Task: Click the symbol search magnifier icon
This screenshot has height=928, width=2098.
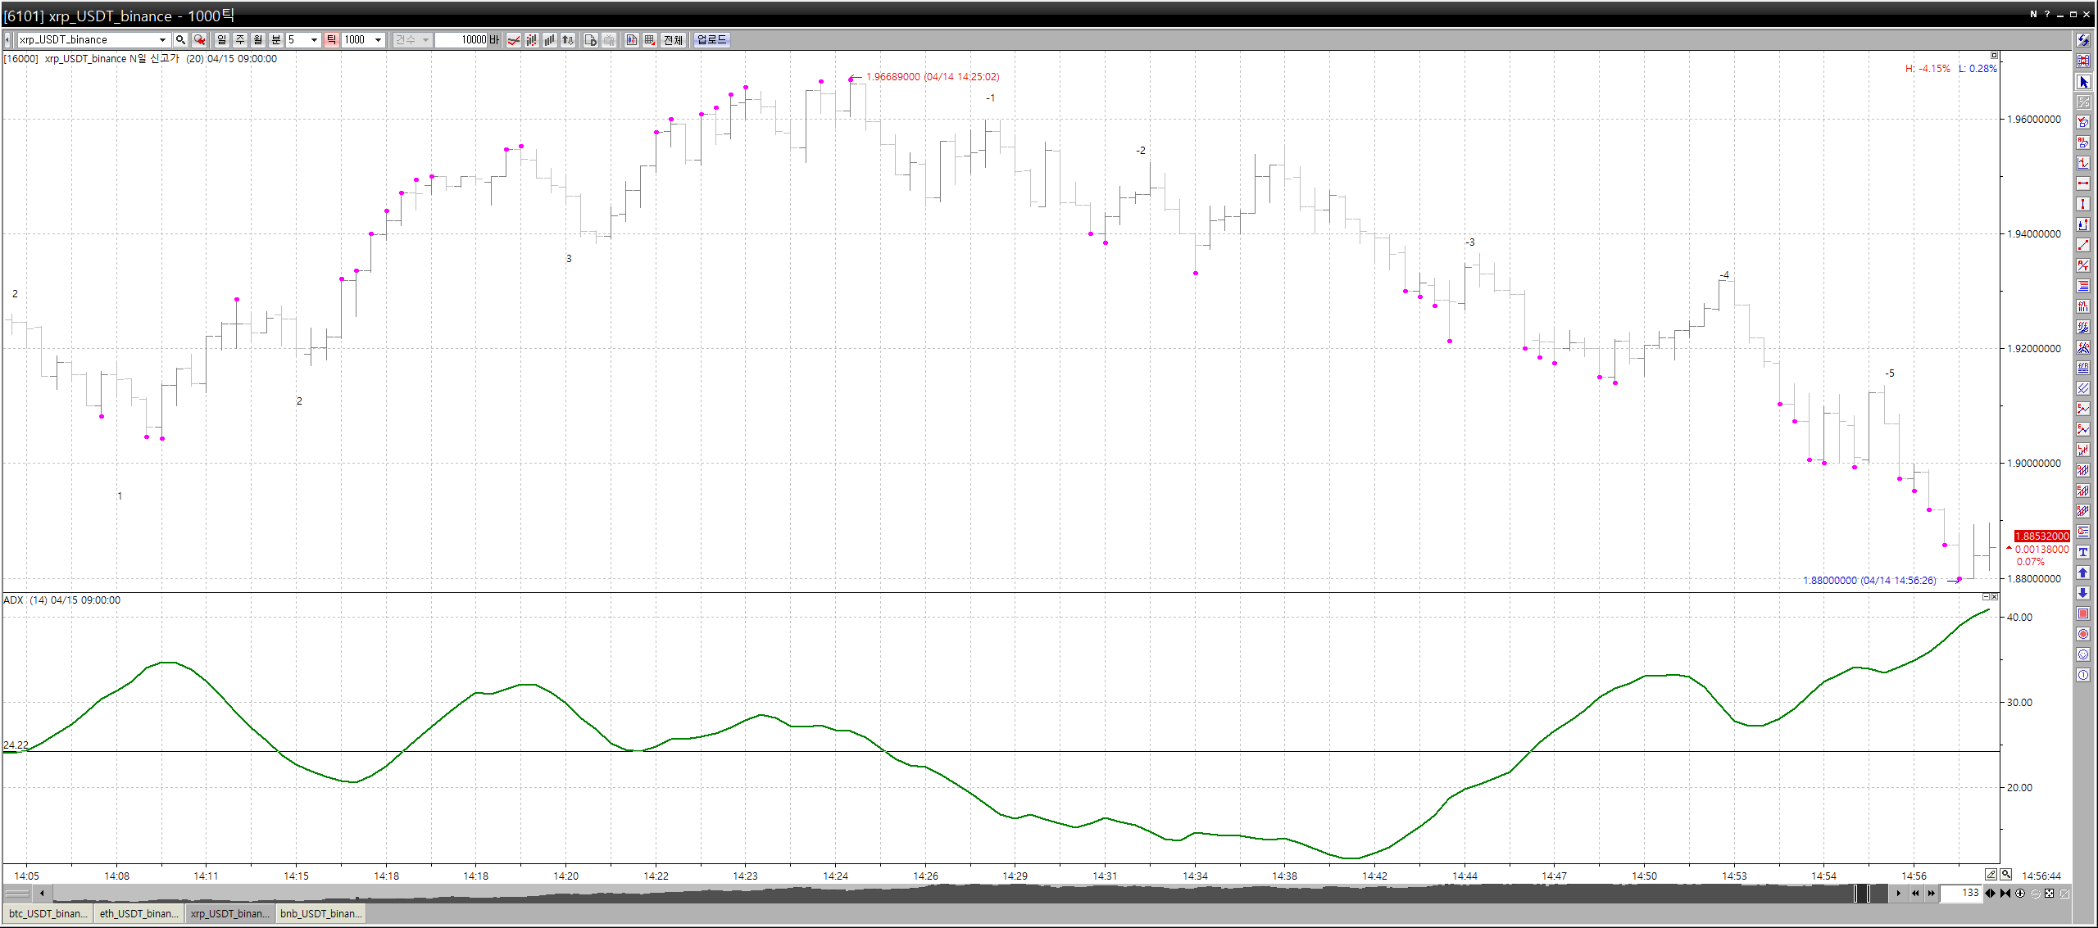Action: 180,39
